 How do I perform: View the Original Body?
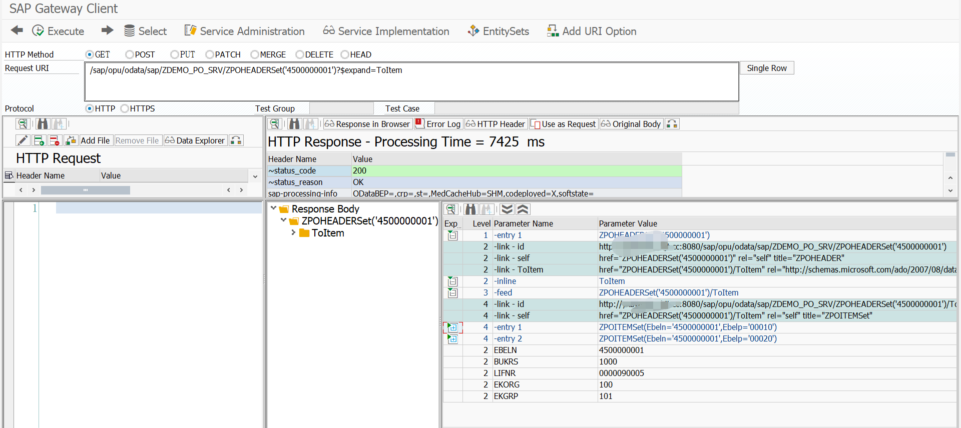(631, 124)
